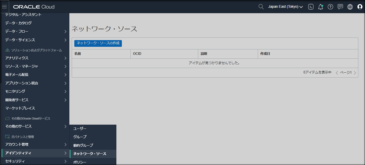Expand アカウント管理 submenu

35,145
